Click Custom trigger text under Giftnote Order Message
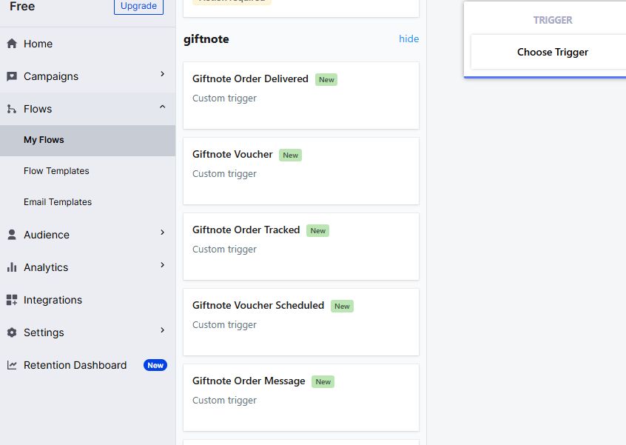The image size is (626, 445). tap(224, 401)
